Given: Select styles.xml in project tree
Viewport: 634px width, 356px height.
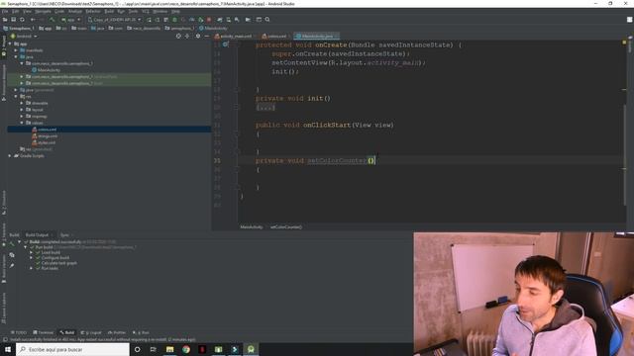Looking at the screenshot, I should 44,142.
